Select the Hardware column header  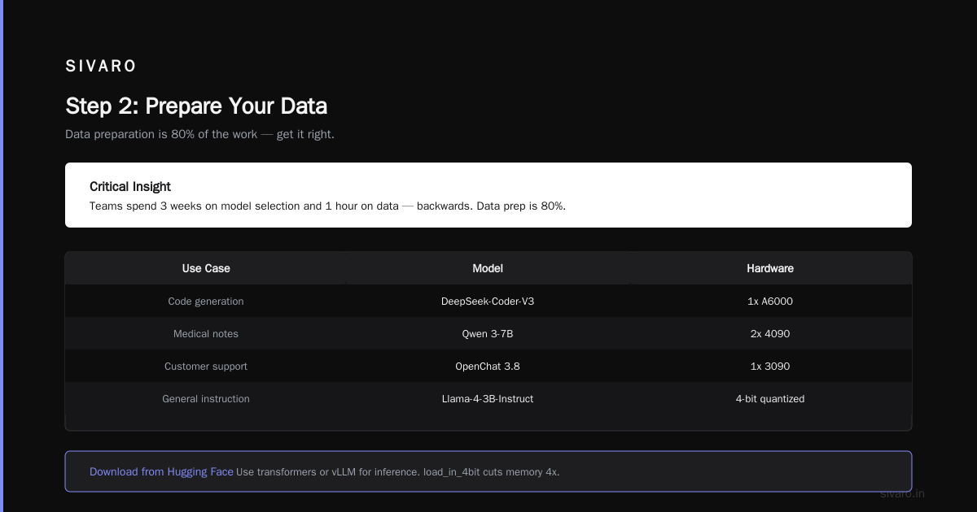click(x=770, y=268)
